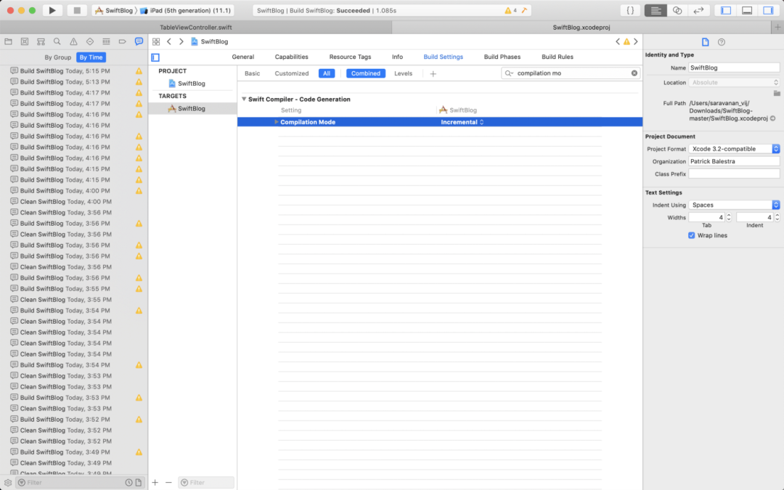The width and height of the screenshot is (784, 490).
Task: Open the Debug navigator
Action: [x=106, y=41]
